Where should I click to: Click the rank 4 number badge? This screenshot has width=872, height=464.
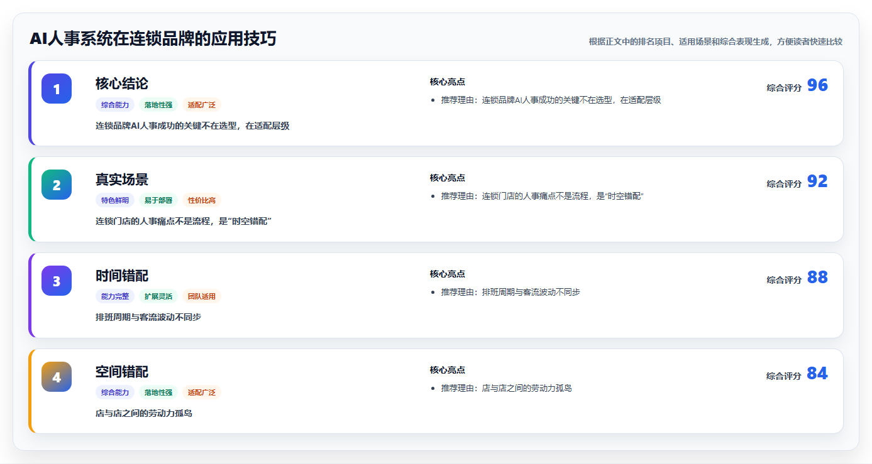click(x=57, y=377)
